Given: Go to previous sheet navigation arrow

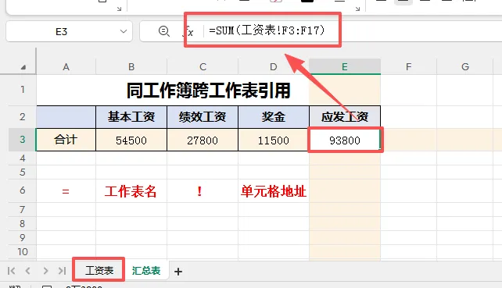Looking at the screenshot, I should pyautogui.click(x=28, y=271).
